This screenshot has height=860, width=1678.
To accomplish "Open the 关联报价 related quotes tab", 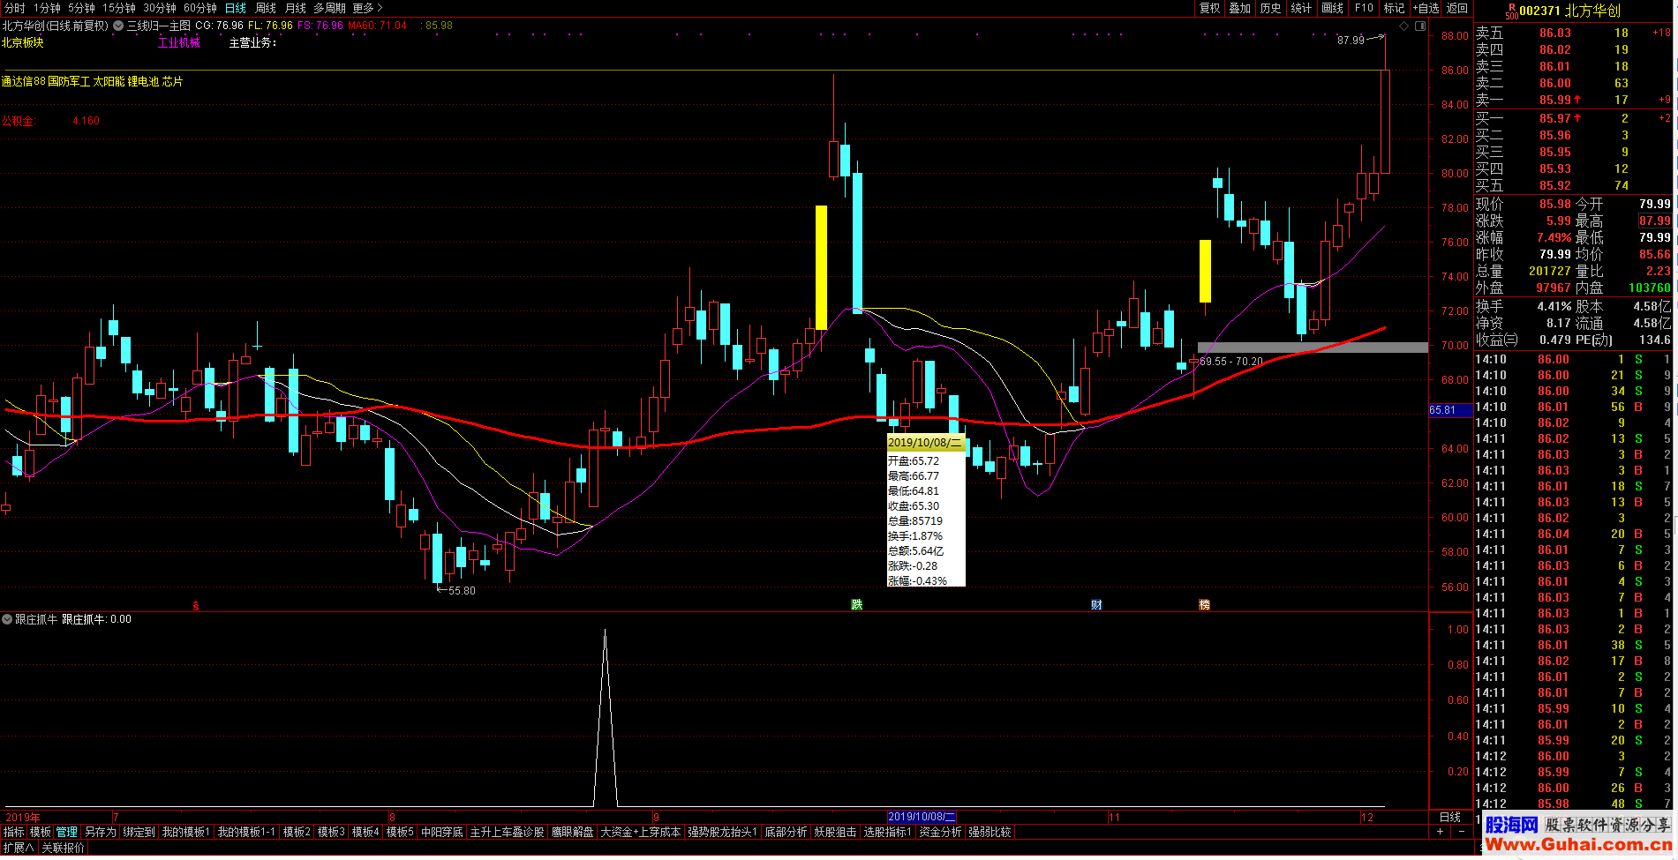I will point(64,848).
